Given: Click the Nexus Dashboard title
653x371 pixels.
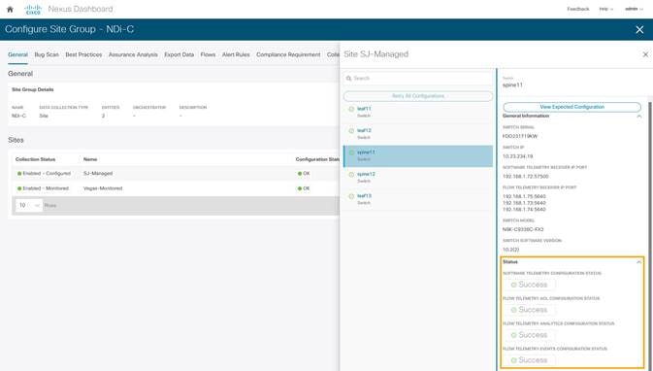Looking at the screenshot, I should (81, 9).
